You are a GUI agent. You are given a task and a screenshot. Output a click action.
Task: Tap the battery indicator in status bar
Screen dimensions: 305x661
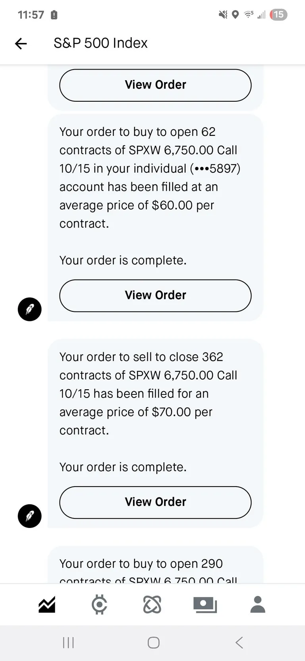tap(278, 15)
